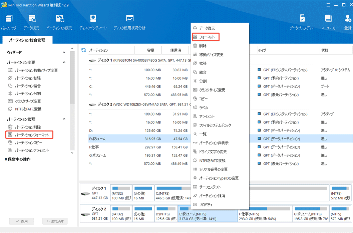353x233 pixels.
Task: Choose サーフェステスト in the context menu
Action: (x=220, y=187)
